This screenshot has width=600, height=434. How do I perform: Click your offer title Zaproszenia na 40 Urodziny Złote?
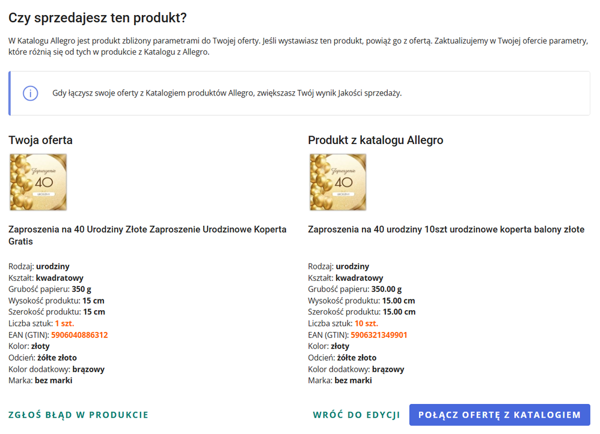click(x=147, y=235)
